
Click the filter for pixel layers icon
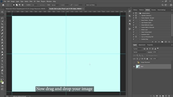[x=144, y=49]
